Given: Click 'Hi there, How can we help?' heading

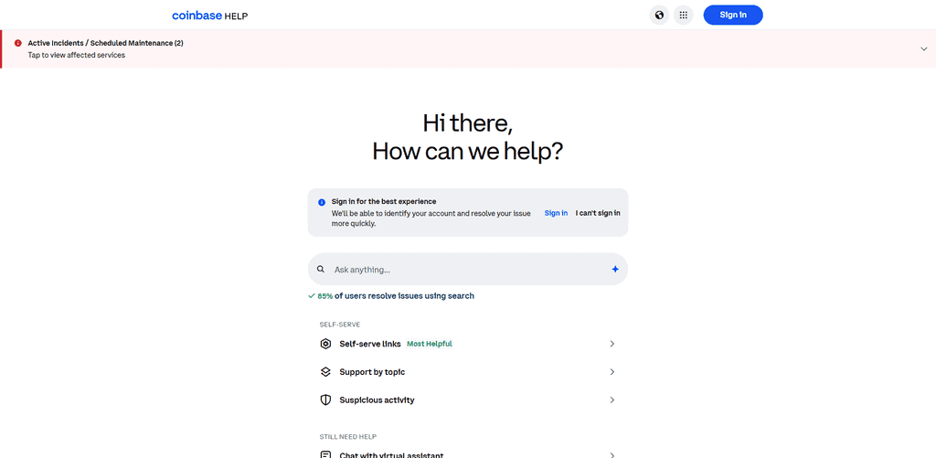Looking at the screenshot, I should (468, 137).
